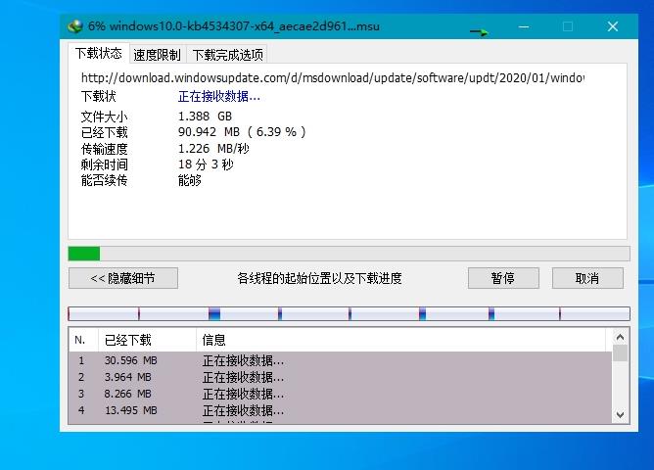Screen dimensions: 654x470
Task: Click the green download progress bar
Action: [x=349, y=254]
